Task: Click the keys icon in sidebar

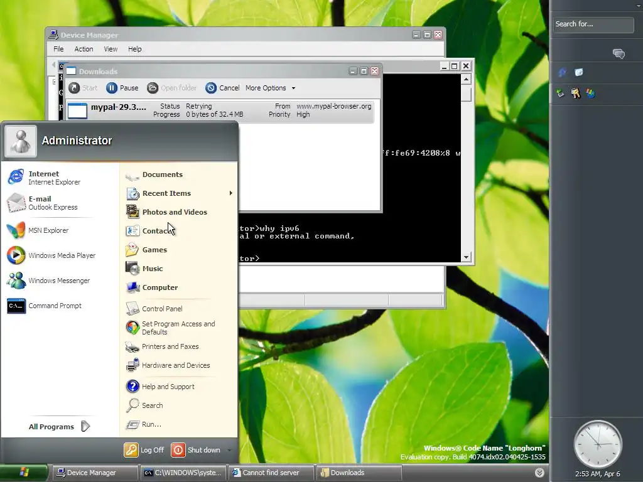Action: pyautogui.click(x=576, y=94)
